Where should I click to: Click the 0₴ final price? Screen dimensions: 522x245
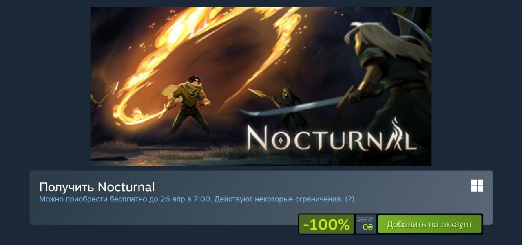coord(367,227)
